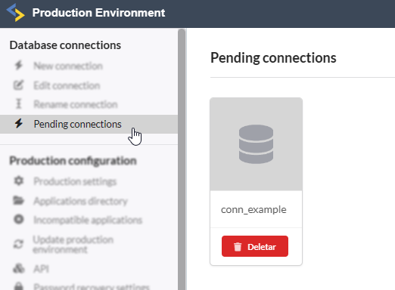Open Incompatible applications in the sidebar
Image resolution: width=395 pixels, height=290 pixels.
(x=88, y=220)
